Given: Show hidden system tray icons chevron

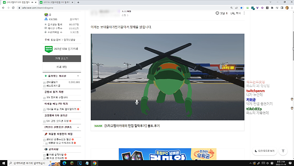Looking at the screenshot, I should pyautogui.click(x=250, y=163).
